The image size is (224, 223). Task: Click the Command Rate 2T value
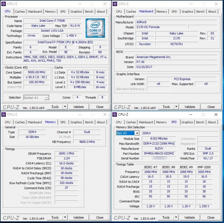tap(67, 188)
